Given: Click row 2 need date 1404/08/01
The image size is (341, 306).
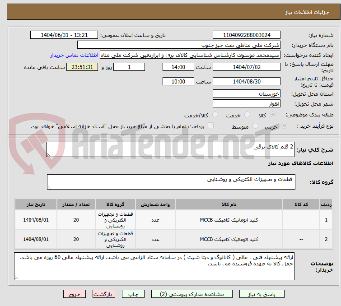Looking at the screenshot, I should point(36,239).
